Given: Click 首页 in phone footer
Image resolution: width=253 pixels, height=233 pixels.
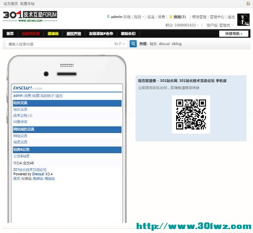Looking at the screenshot, I should point(17,179).
